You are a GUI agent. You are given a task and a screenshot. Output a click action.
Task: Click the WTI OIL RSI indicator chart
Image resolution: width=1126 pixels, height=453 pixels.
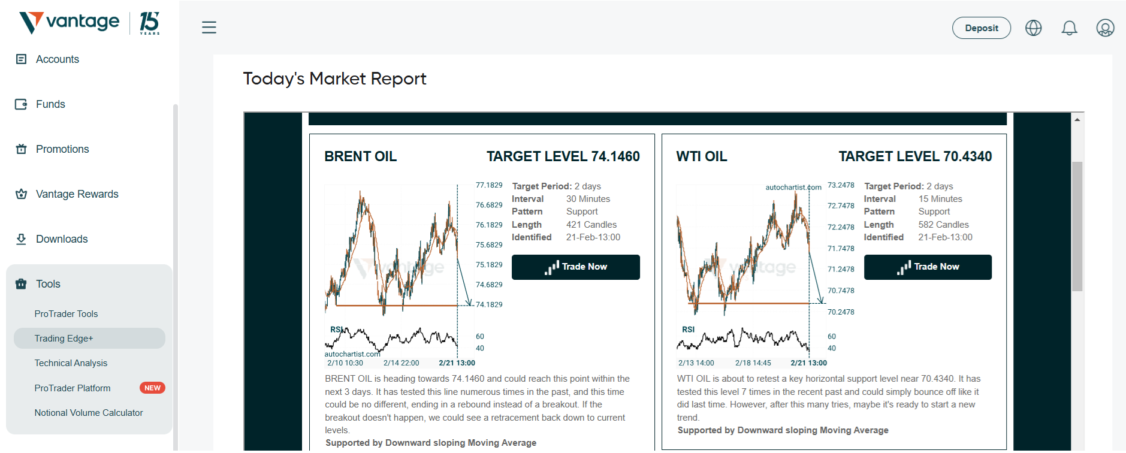[743, 339]
